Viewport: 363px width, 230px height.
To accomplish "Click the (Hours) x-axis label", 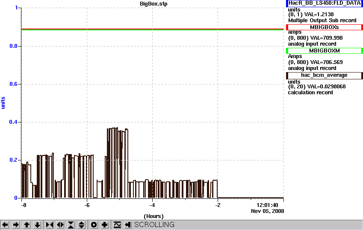I will (154, 216).
